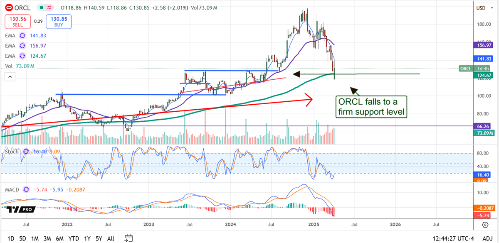Click the Stoch indicator refresh icon
The height and width of the screenshot is (243, 499).
pos(25,152)
